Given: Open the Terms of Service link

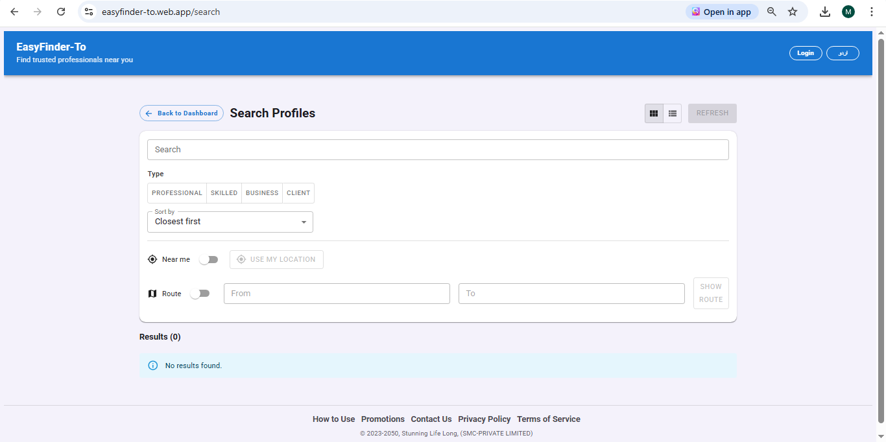Looking at the screenshot, I should (x=549, y=419).
